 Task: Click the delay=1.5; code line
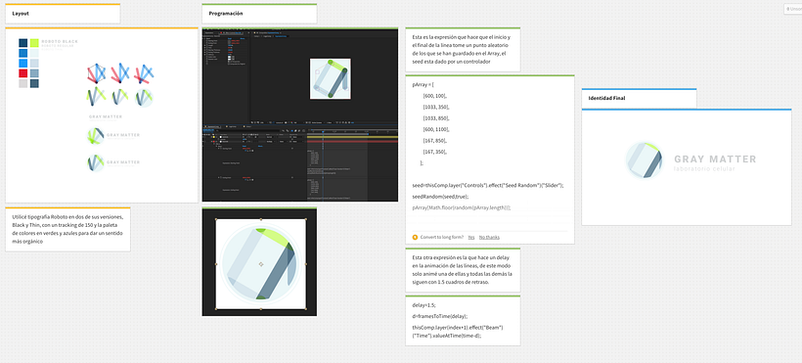[x=424, y=305]
